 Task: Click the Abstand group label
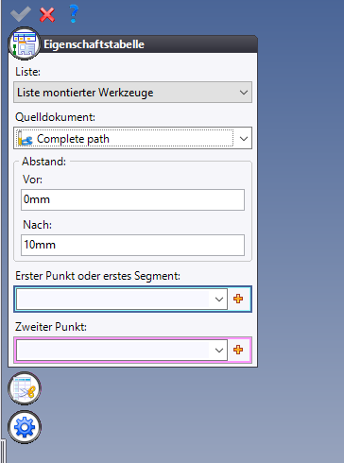click(x=43, y=162)
